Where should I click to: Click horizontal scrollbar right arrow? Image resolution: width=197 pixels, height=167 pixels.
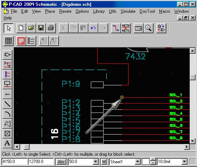click(x=187, y=147)
